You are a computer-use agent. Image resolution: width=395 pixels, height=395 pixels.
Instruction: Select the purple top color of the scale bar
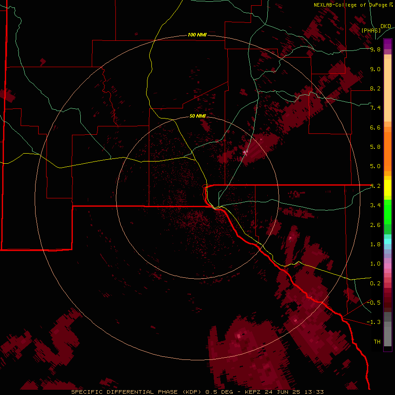pos(388,44)
